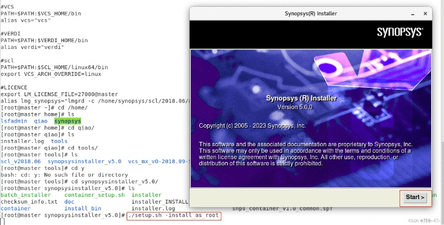Click the Synopsys(R) Installer title bar text

click(311, 13)
